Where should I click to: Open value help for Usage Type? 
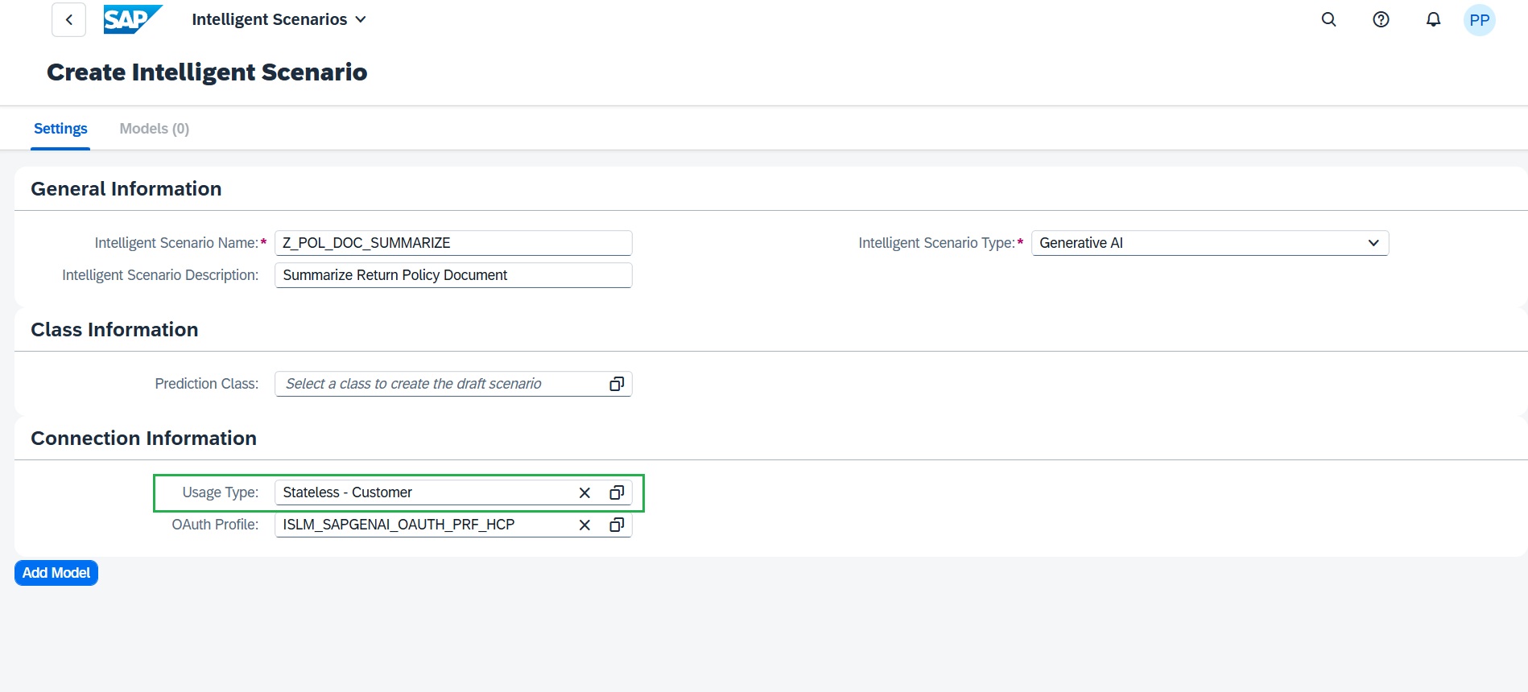(x=617, y=492)
